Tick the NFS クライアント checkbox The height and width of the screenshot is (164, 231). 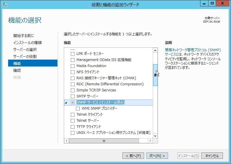[73, 72]
